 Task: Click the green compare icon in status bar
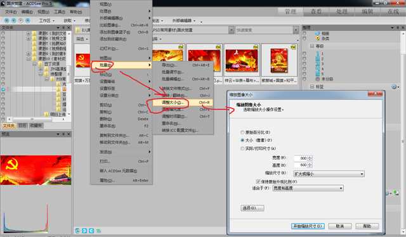(98, 230)
